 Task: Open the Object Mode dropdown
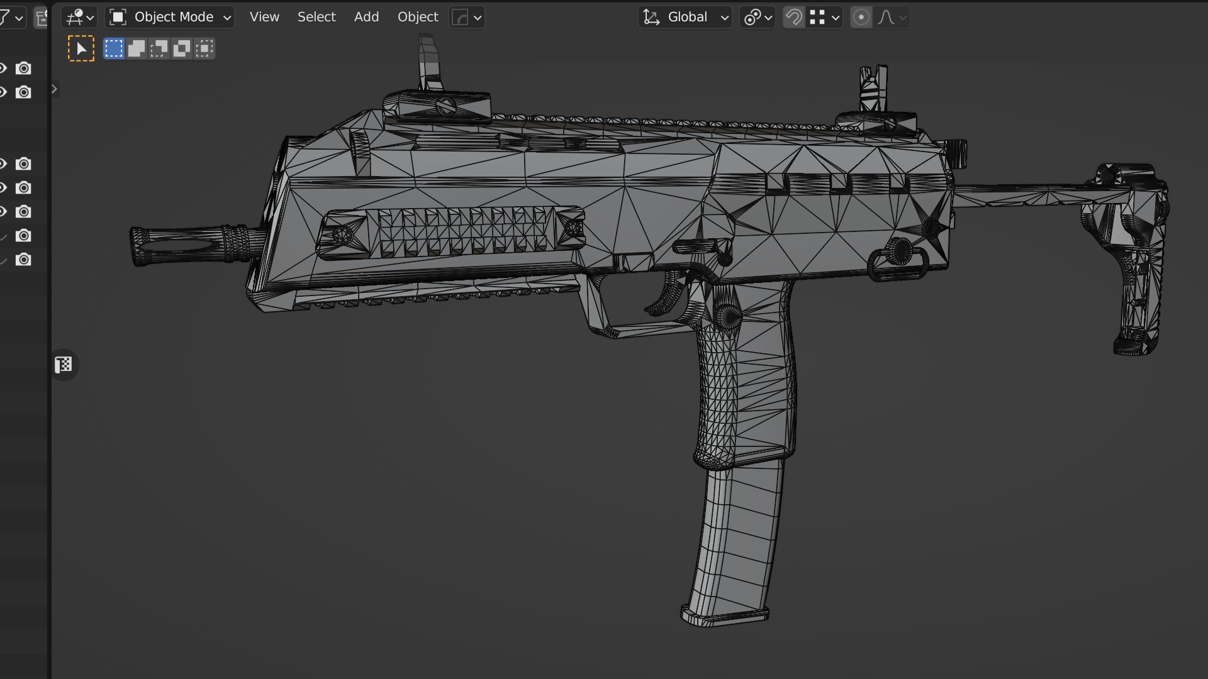coord(170,17)
